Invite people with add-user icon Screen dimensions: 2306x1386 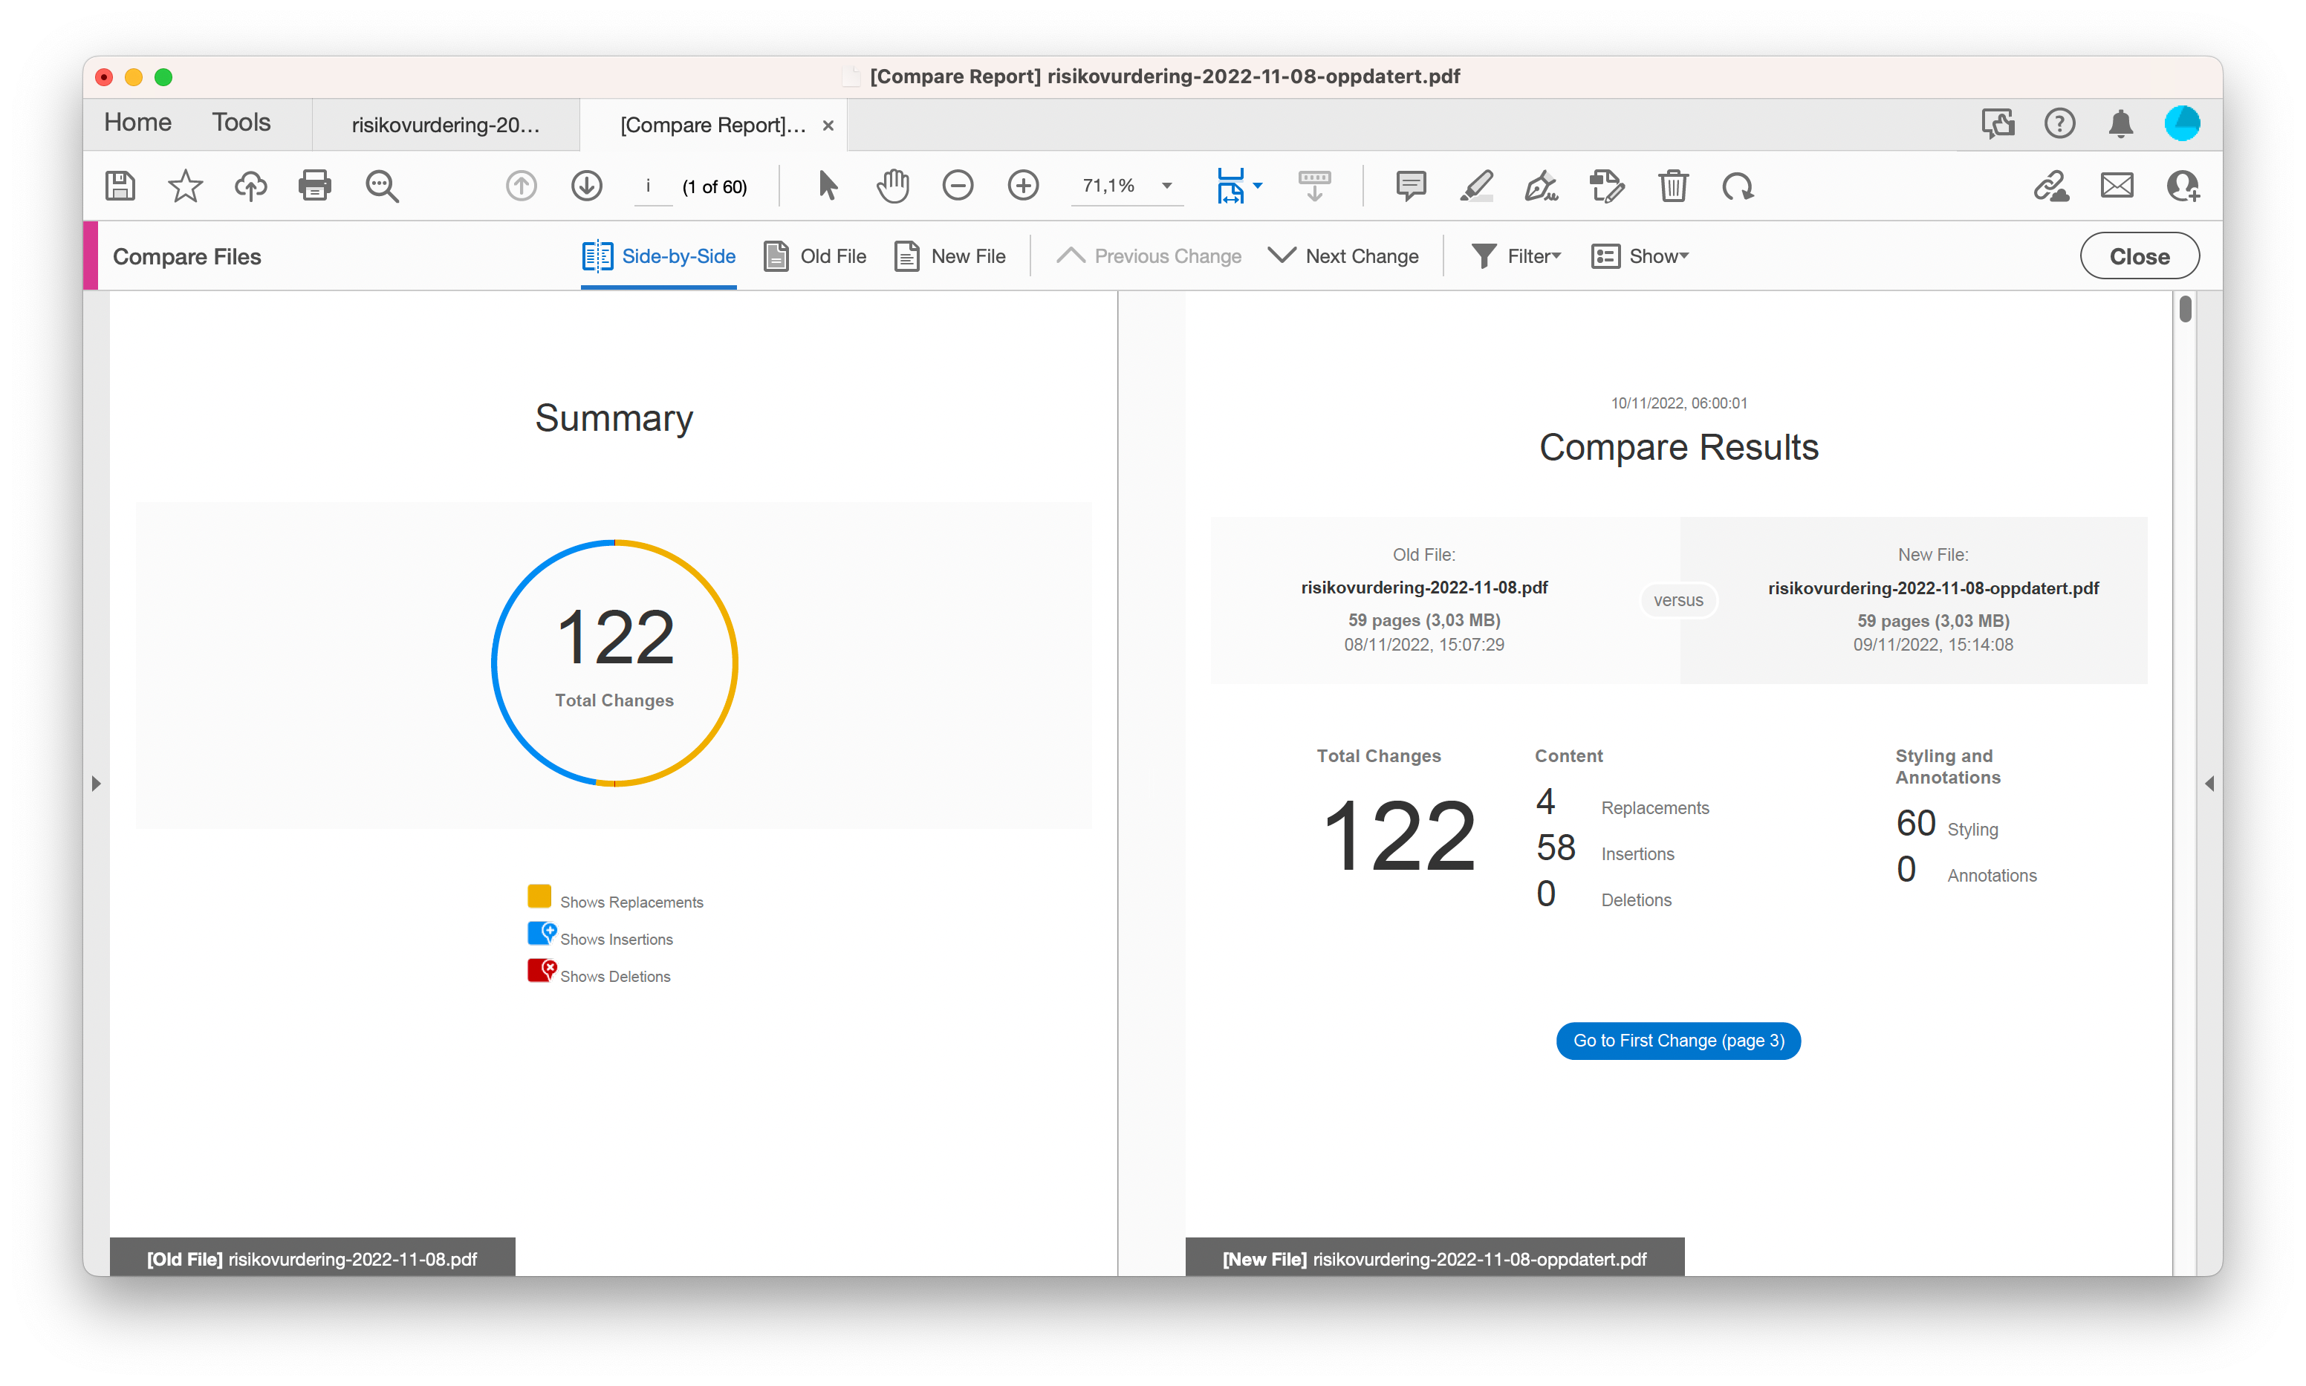click(x=2183, y=186)
